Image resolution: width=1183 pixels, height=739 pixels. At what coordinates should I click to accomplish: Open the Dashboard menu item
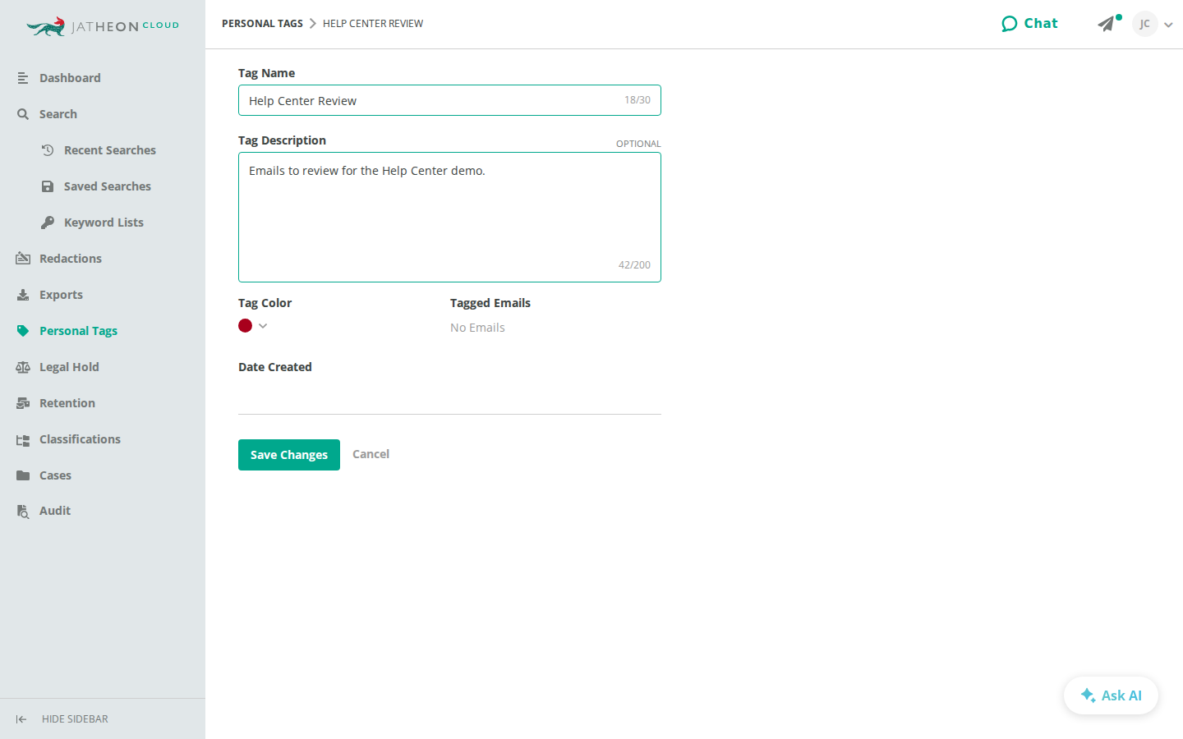coord(70,78)
